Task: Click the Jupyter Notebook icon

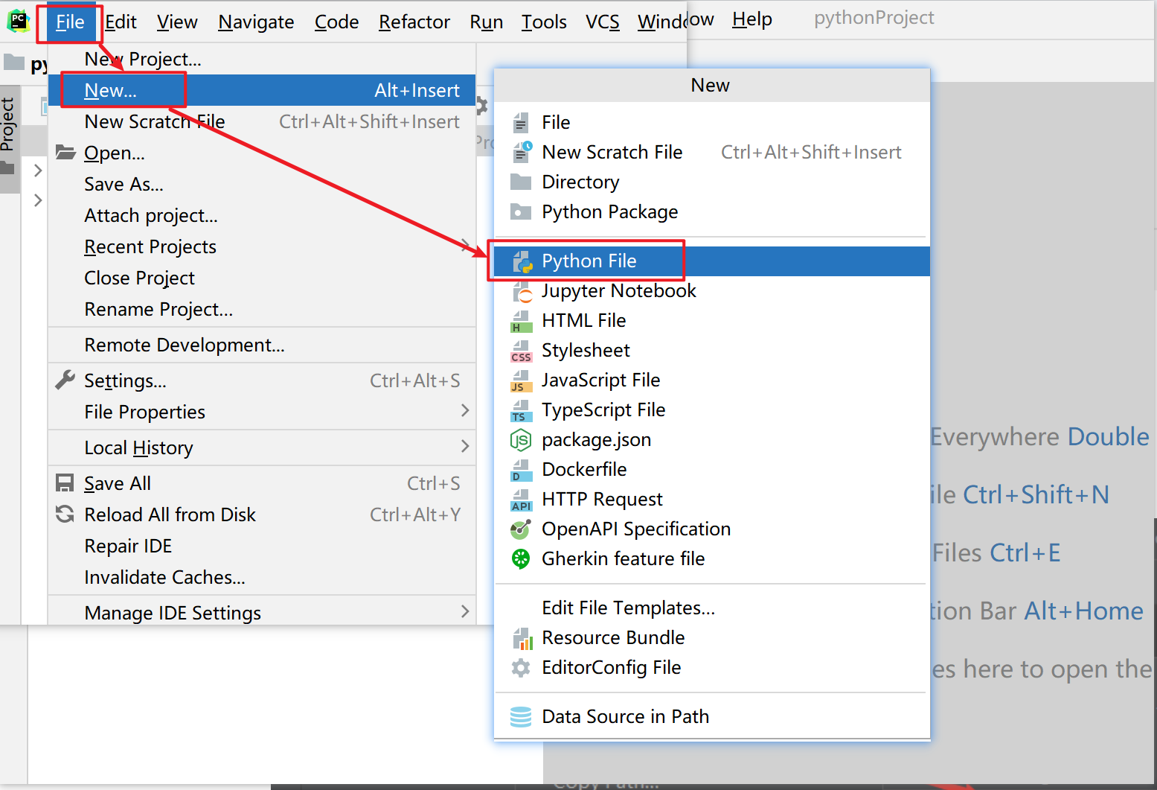Action: tap(522, 291)
